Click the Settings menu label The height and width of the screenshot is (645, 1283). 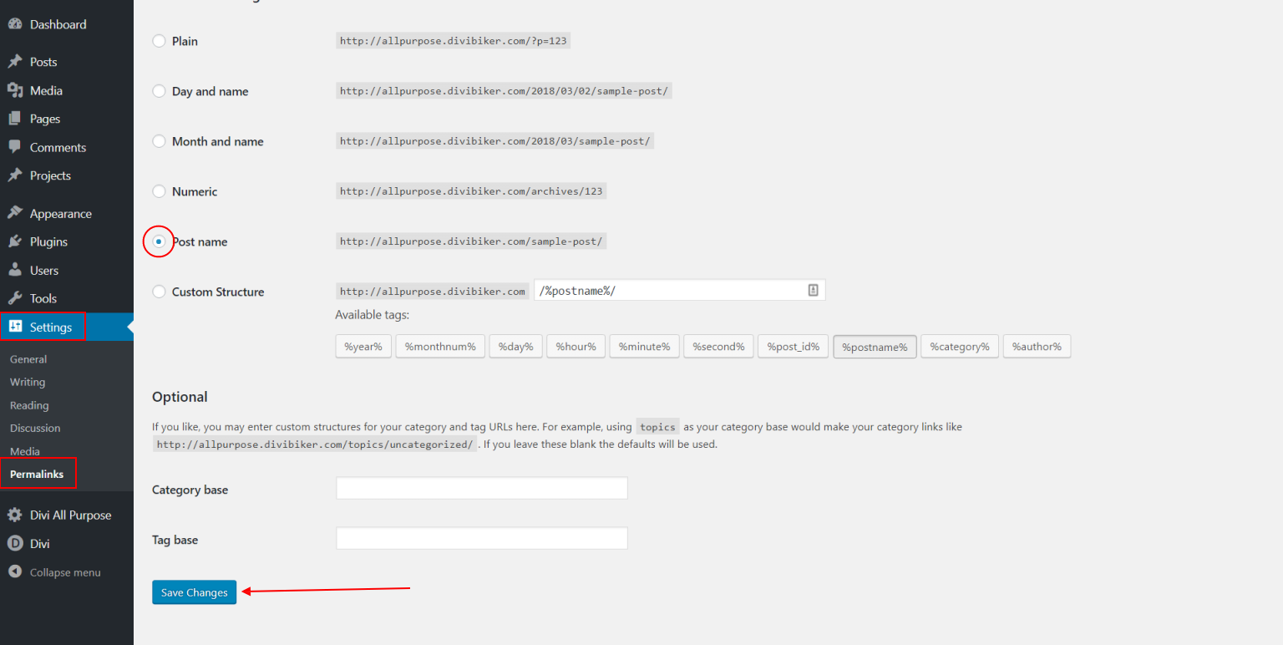click(x=51, y=327)
